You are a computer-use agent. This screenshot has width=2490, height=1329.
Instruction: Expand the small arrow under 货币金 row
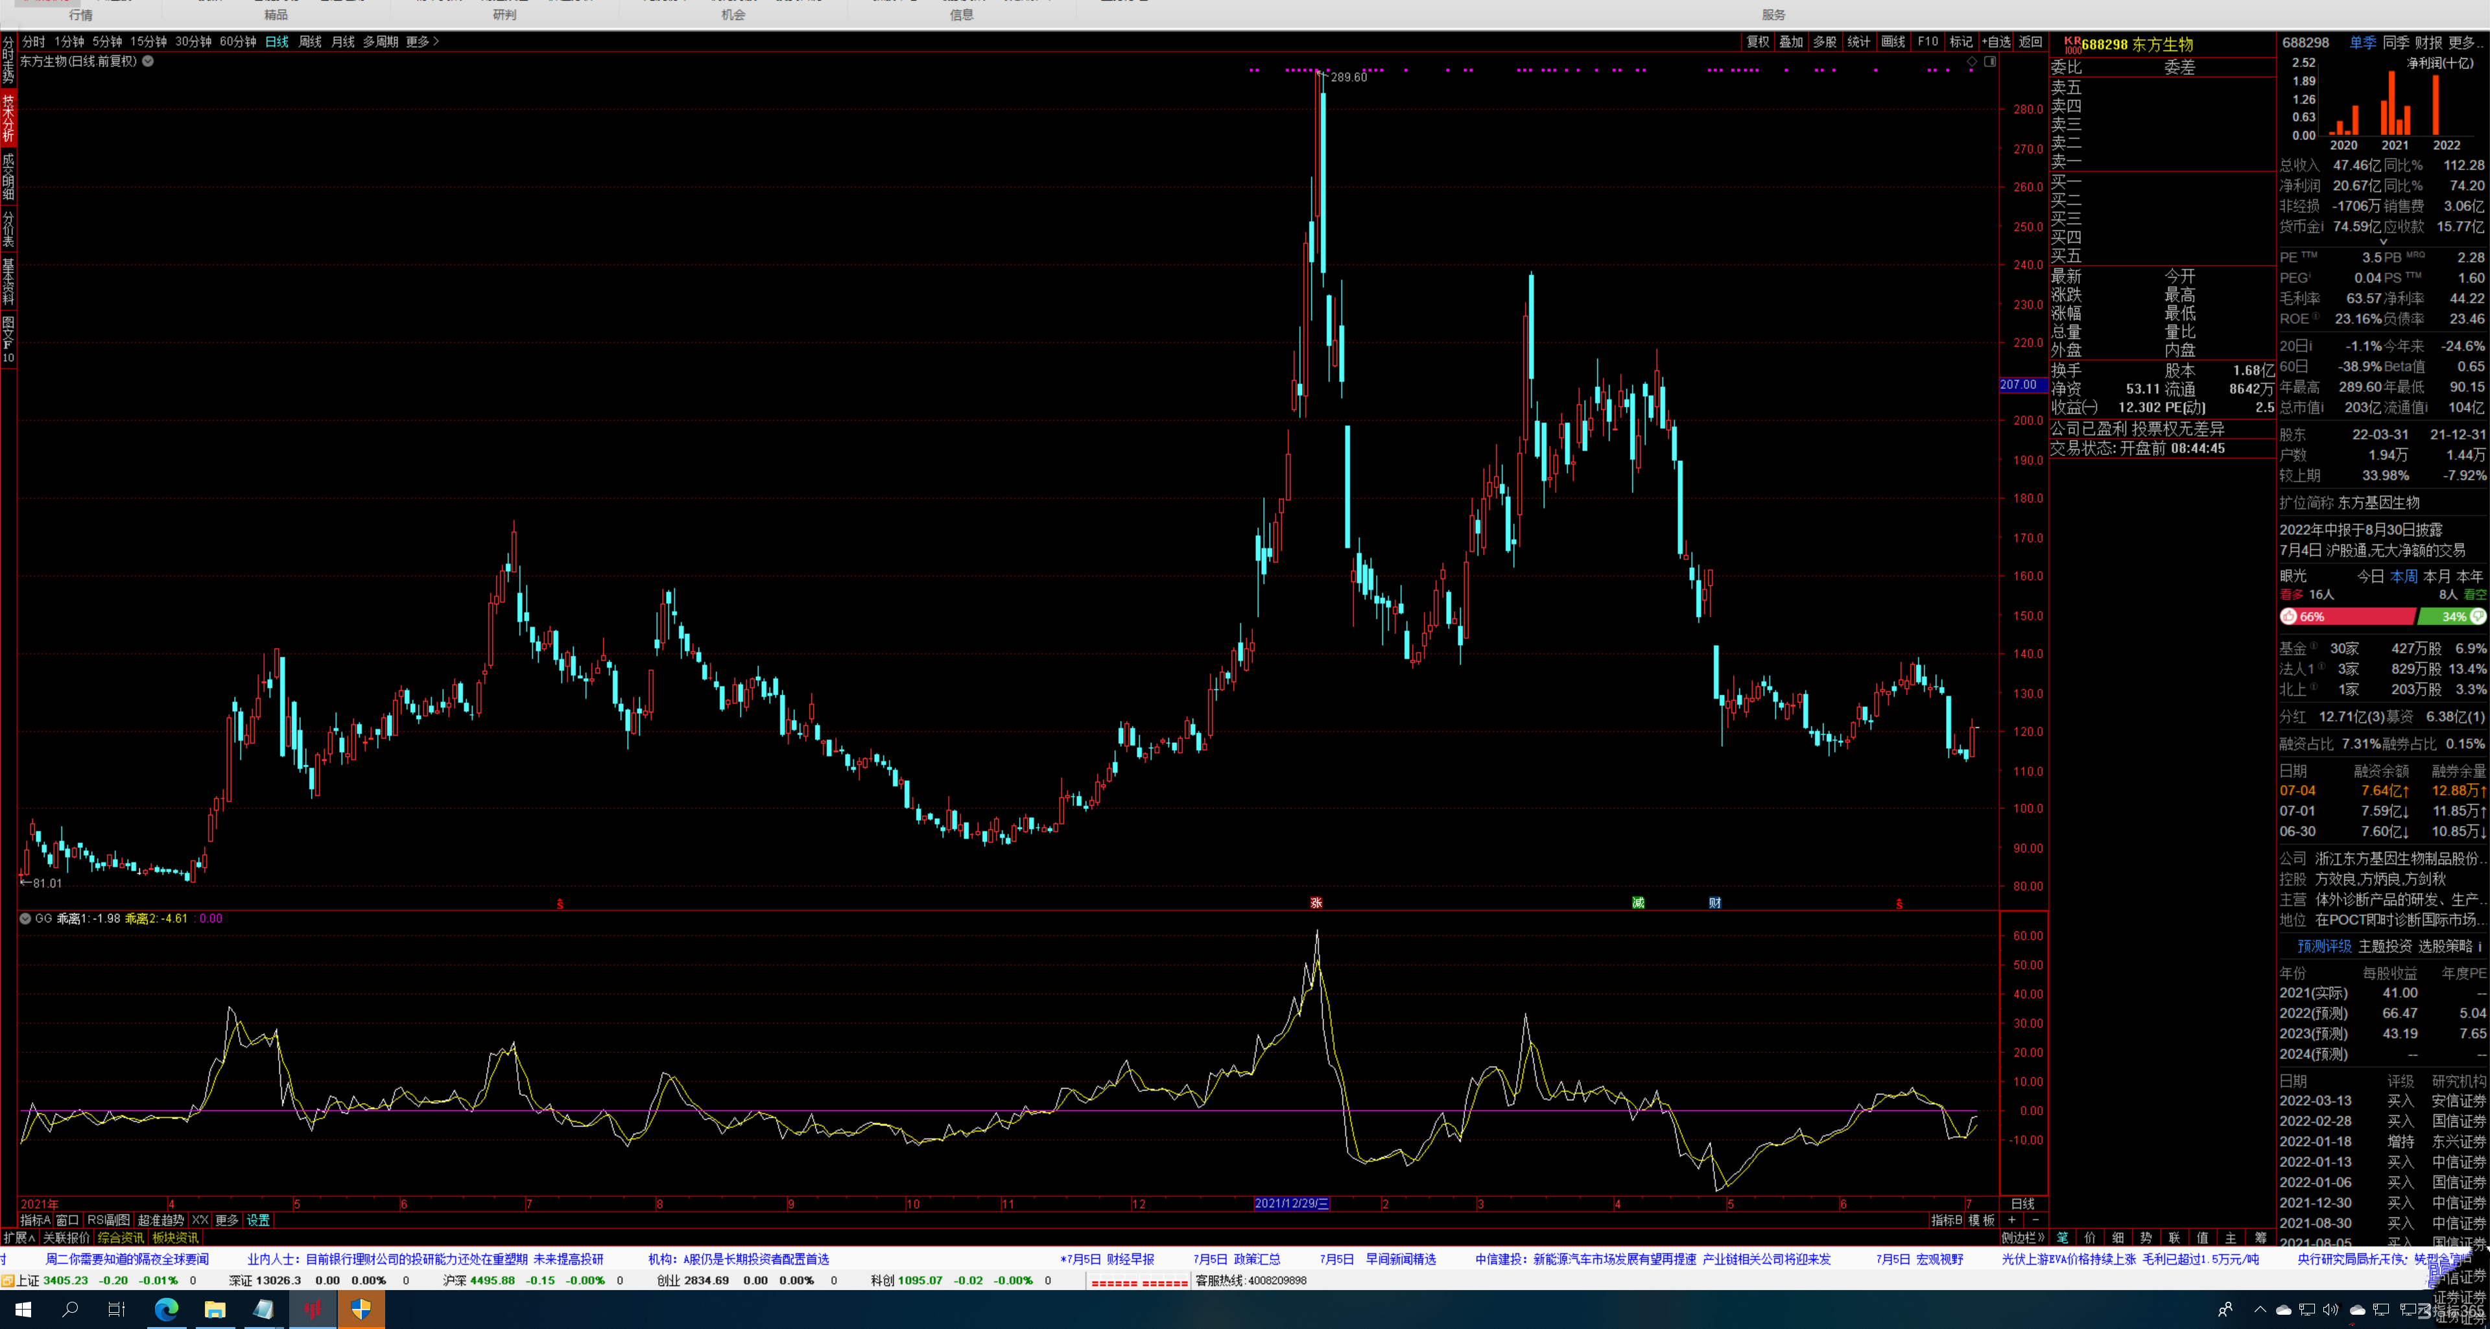tap(2384, 242)
